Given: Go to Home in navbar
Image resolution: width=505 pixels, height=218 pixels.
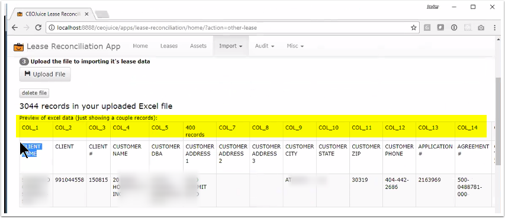Looking at the screenshot, I should (140, 46).
